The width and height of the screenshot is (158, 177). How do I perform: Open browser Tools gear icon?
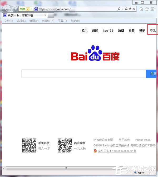[152, 9]
